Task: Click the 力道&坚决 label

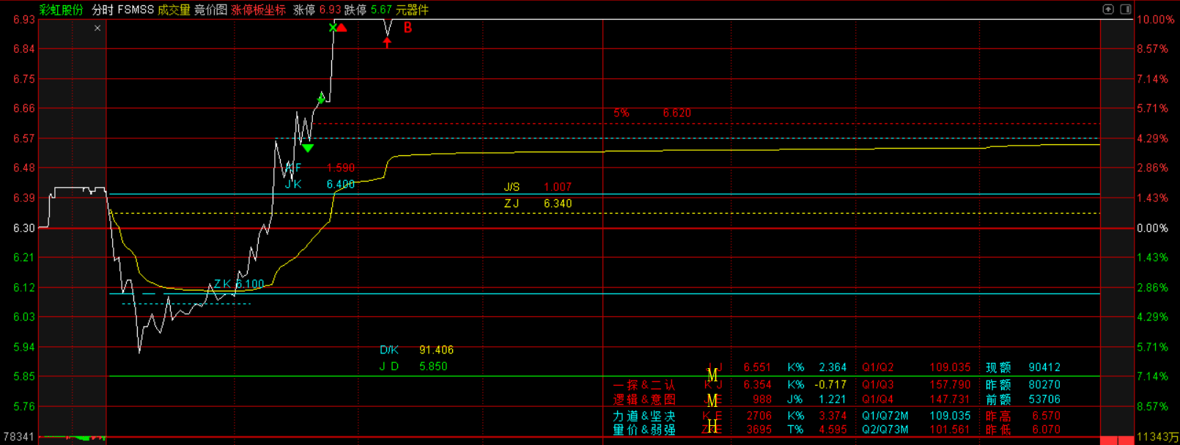Action: tap(644, 416)
